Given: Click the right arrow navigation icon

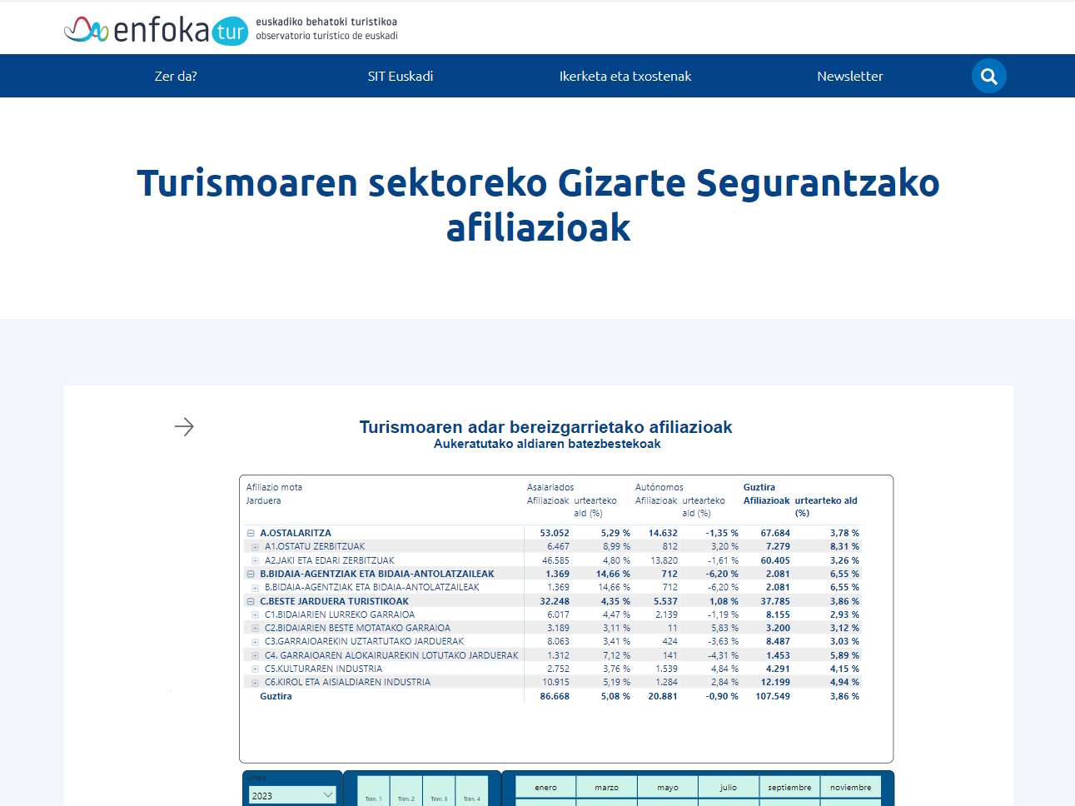Looking at the screenshot, I should point(184,427).
